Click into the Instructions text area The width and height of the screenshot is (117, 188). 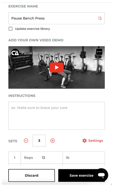56,116
